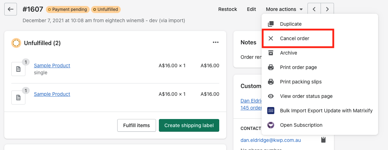Click the second Sample Product thumbnail icon
Image resolution: width=388 pixels, height=150 pixels.
tap(18, 98)
